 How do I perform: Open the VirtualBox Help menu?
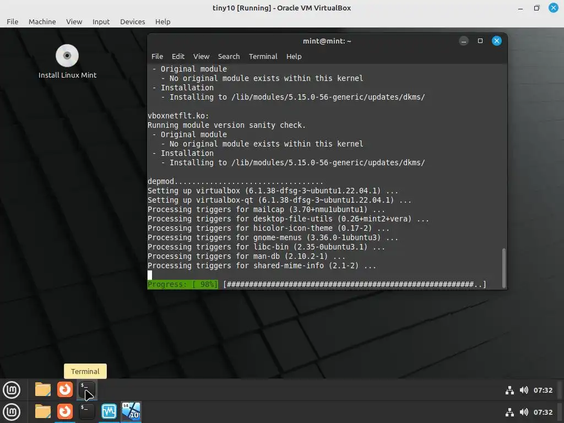[x=162, y=21]
